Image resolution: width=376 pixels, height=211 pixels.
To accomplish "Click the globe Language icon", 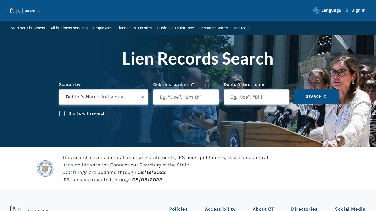I will 316,10.
